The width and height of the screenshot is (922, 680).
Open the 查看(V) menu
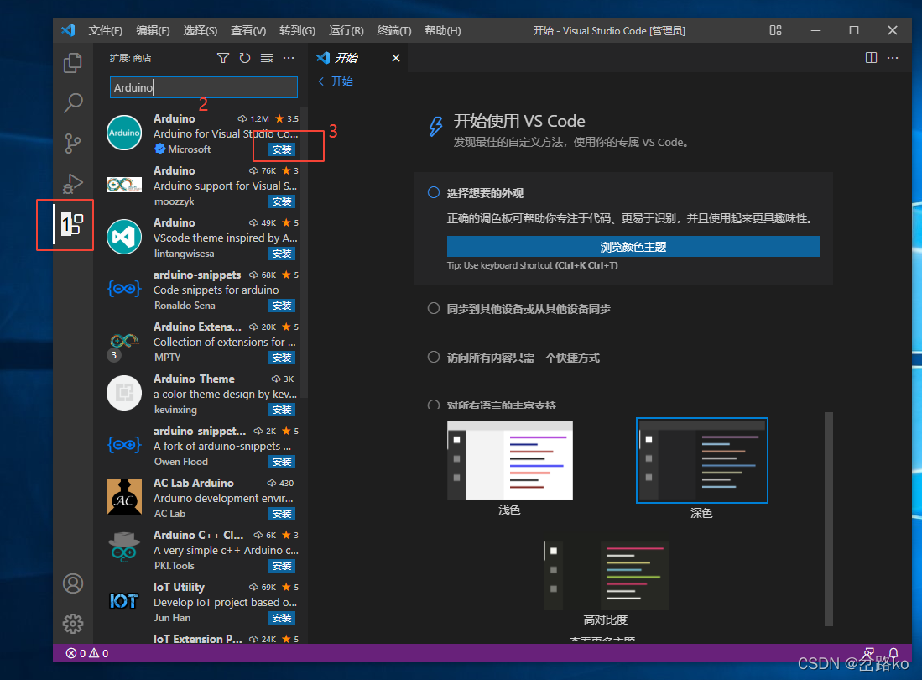click(x=248, y=30)
